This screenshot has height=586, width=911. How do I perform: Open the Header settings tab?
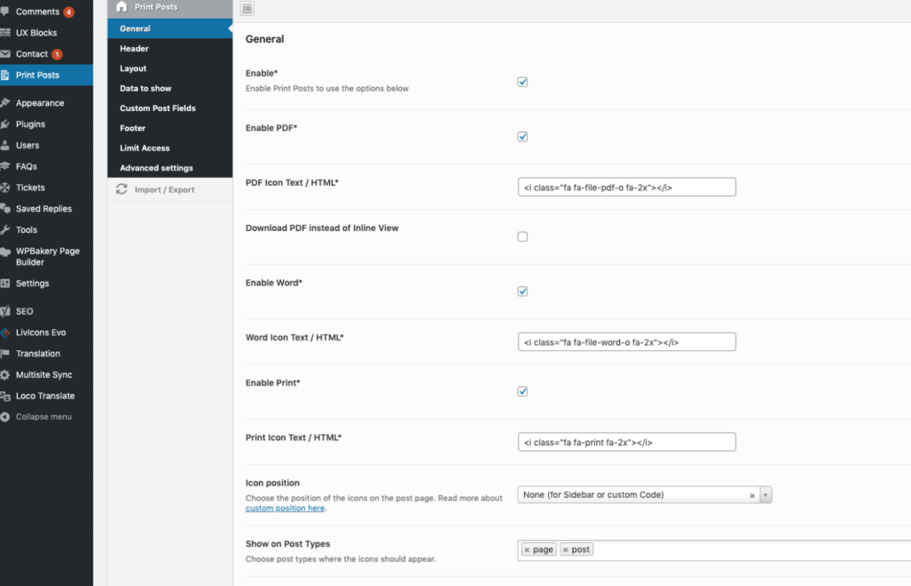pyautogui.click(x=134, y=49)
